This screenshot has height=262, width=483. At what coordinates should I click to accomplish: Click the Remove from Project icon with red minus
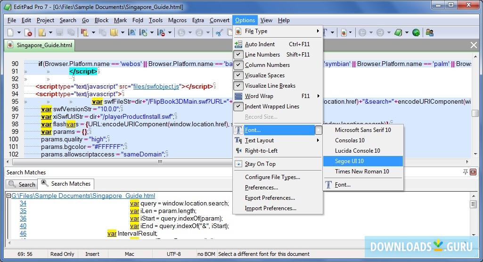click(161, 33)
